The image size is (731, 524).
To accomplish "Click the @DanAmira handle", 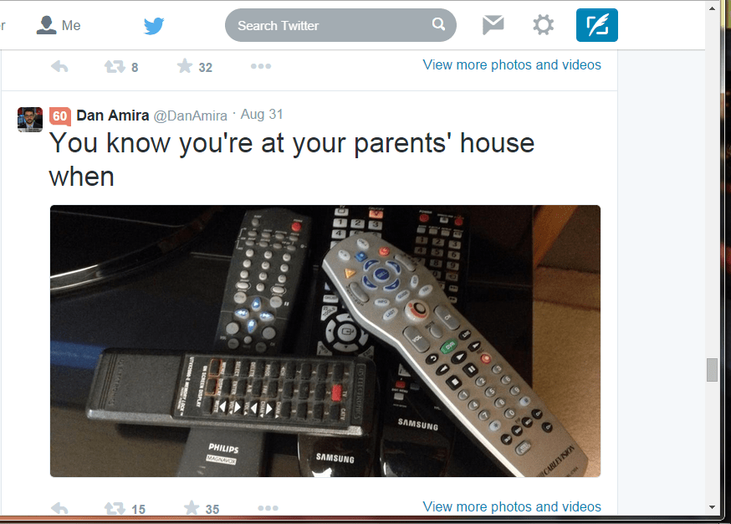I will pos(190,116).
